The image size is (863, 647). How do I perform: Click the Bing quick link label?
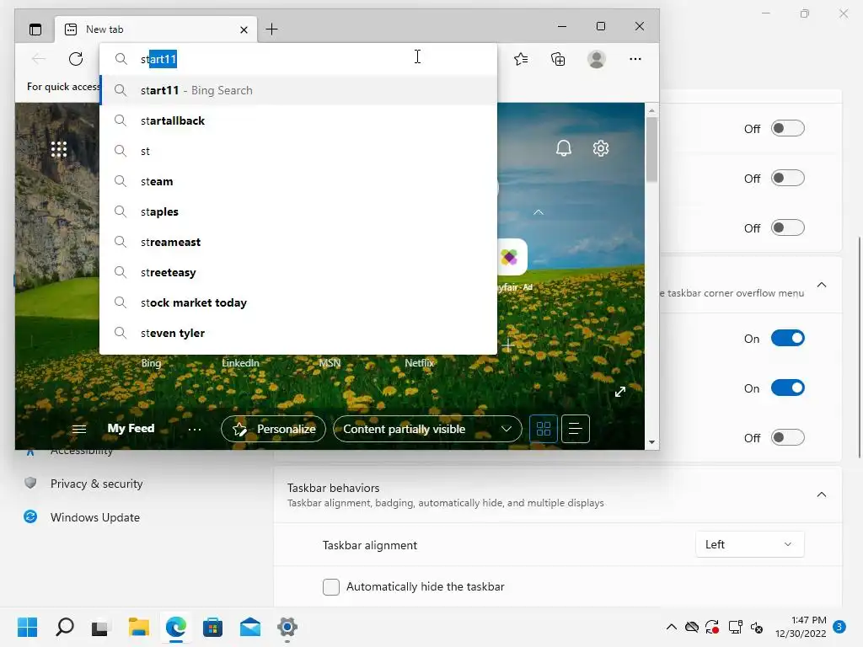(x=151, y=363)
